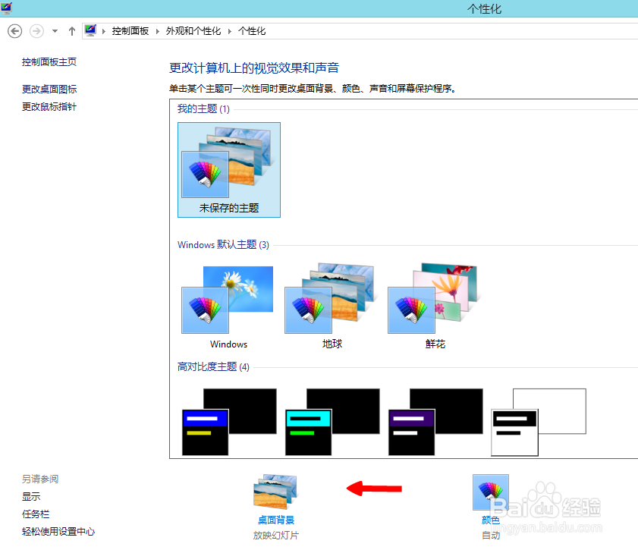Click the 外观和个性化 breadcrumb
This screenshot has width=638, height=550.
[x=193, y=31]
